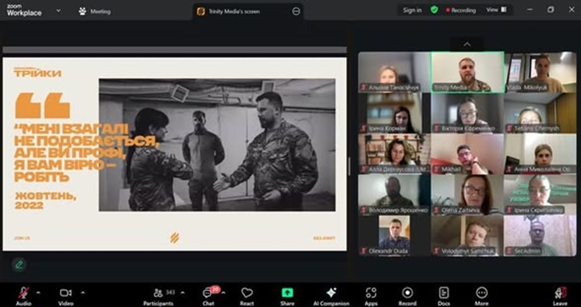
Task: Open the View layout menu
Action: click(x=496, y=10)
